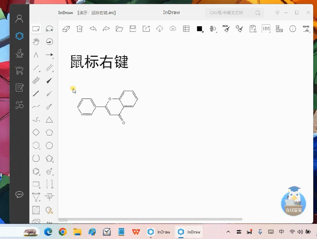Image resolution: width=317 pixels, height=239 pixels.
Task: Clean up structure with brush
Action: point(239,29)
